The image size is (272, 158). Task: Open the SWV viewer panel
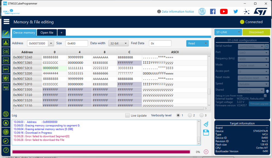(6, 69)
